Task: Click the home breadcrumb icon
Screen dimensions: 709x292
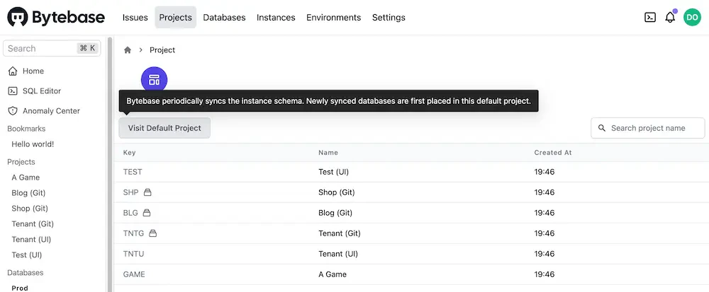Action: [128, 50]
